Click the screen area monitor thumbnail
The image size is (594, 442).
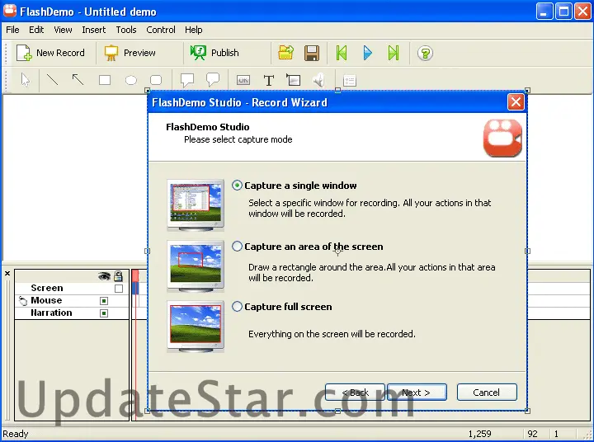click(x=196, y=266)
